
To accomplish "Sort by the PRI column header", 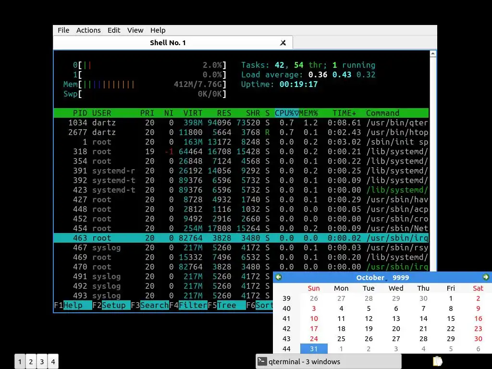I will [x=147, y=113].
